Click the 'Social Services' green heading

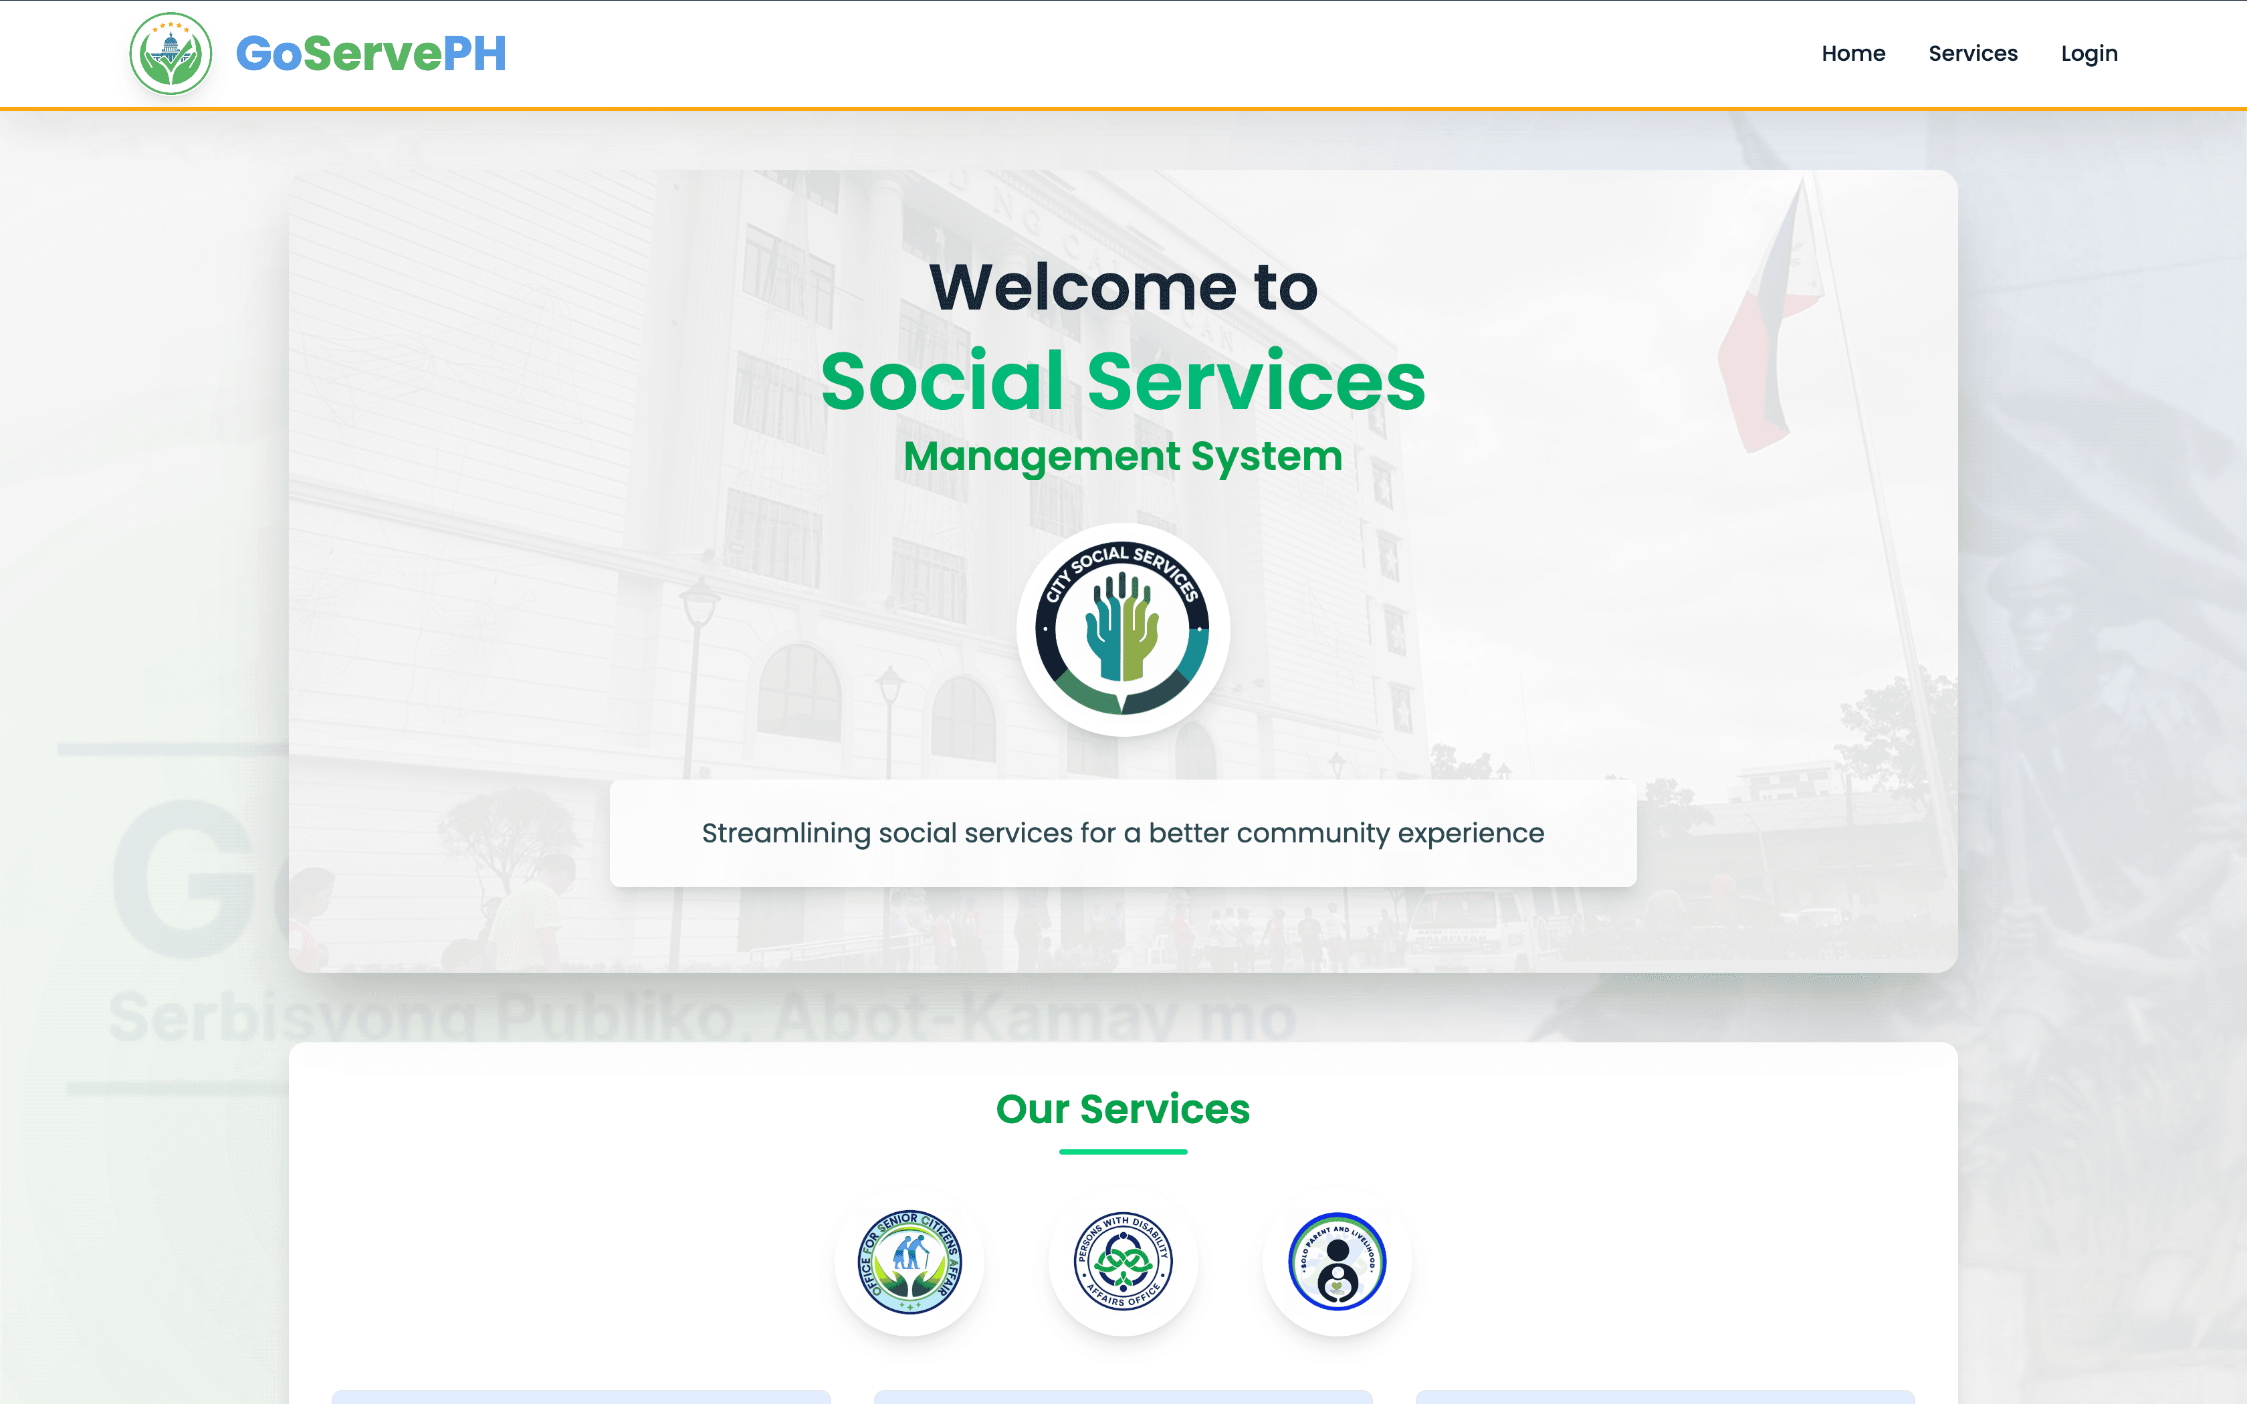pos(1123,380)
